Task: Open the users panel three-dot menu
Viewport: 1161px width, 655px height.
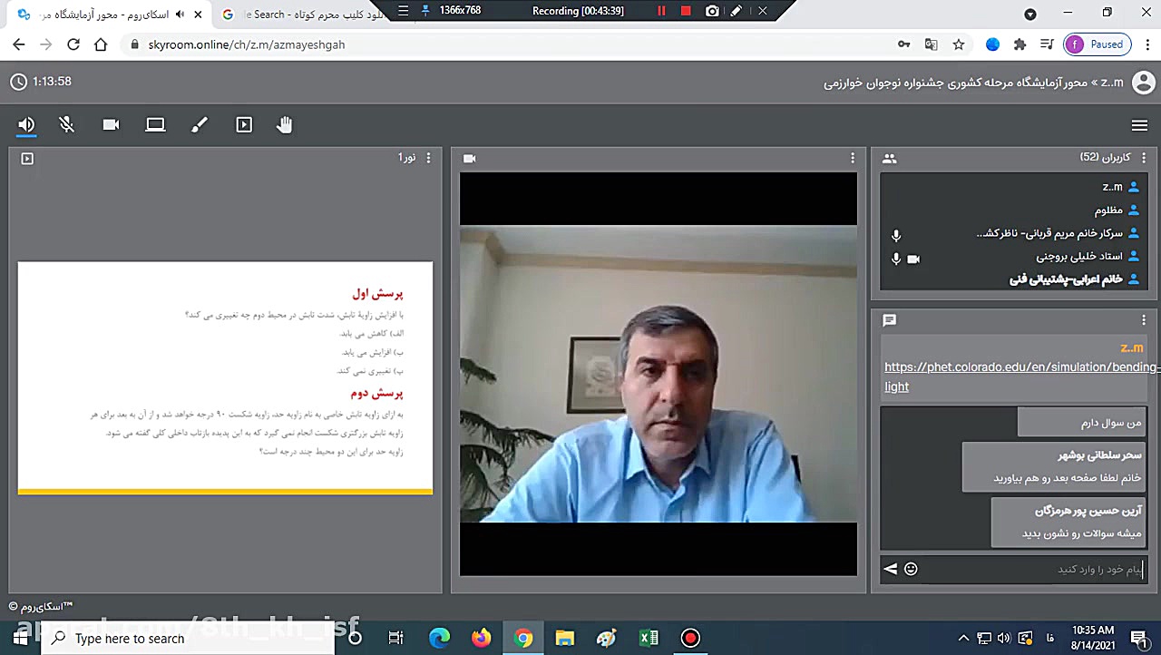Action: coord(1143,158)
